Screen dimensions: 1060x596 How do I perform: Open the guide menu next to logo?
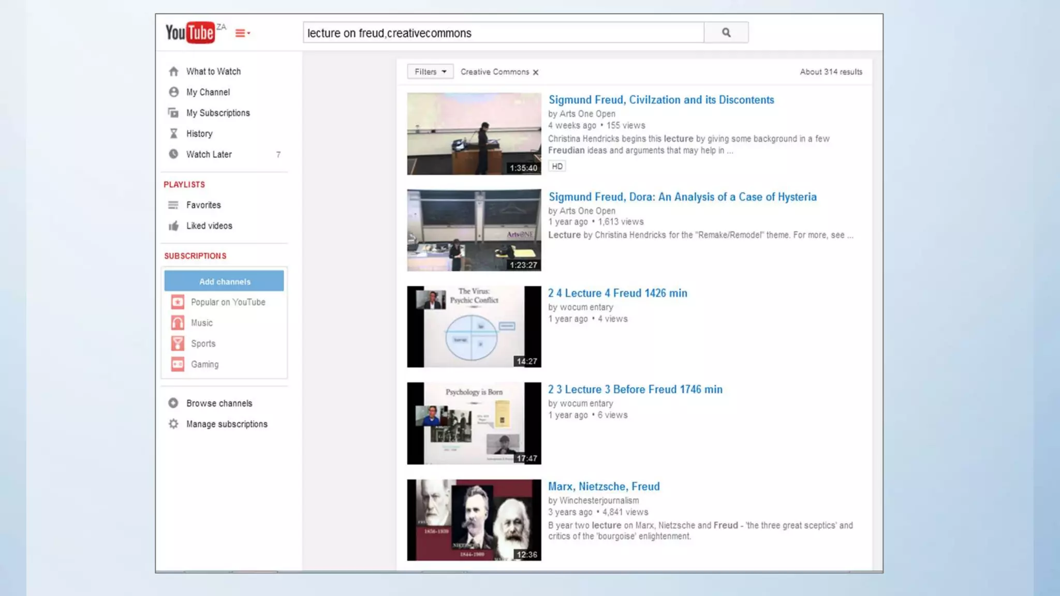pyautogui.click(x=242, y=33)
